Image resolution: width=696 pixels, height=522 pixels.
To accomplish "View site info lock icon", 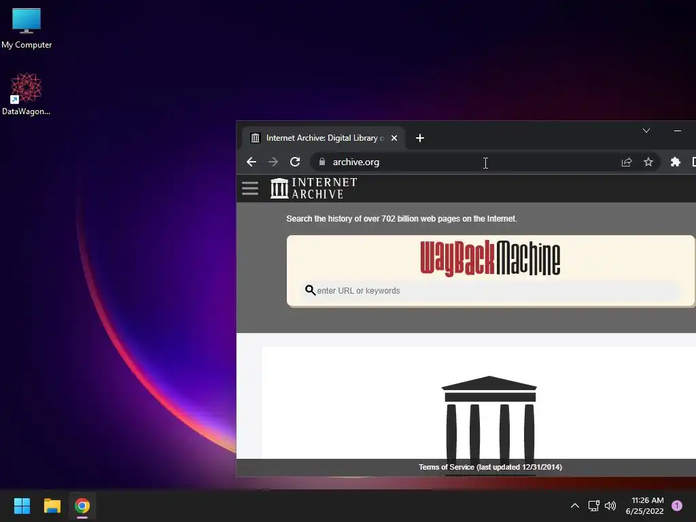I will point(322,162).
